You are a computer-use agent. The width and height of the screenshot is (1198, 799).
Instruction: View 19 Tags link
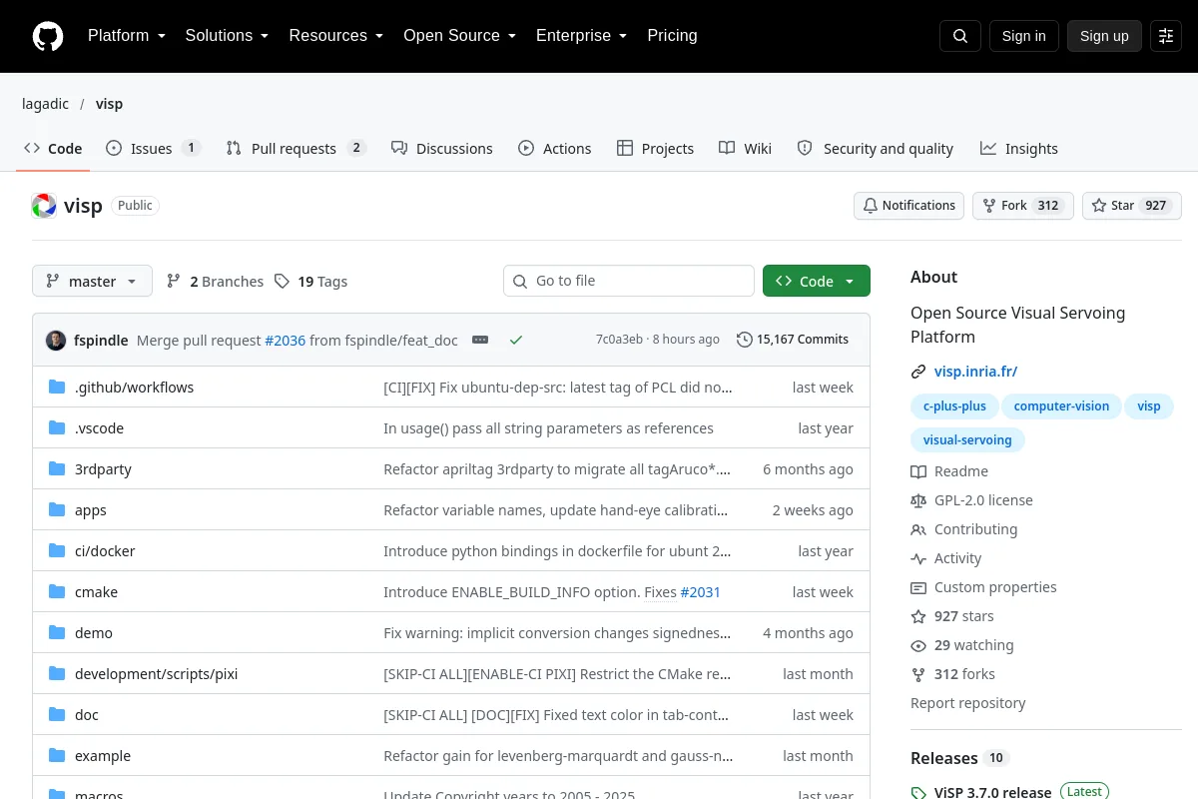click(x=311, y=282)
